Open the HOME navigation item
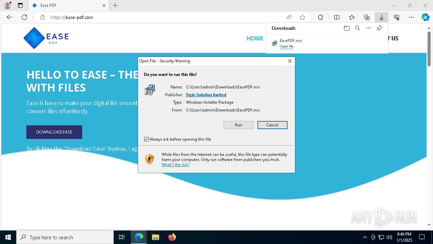 coord(255,38)
